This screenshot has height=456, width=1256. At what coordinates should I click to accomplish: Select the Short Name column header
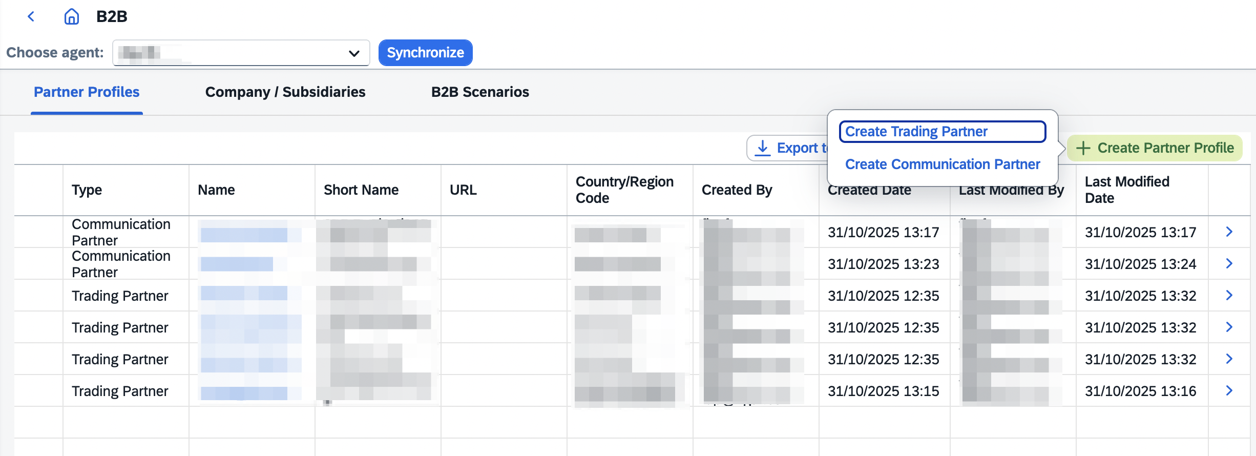[361, 190]
